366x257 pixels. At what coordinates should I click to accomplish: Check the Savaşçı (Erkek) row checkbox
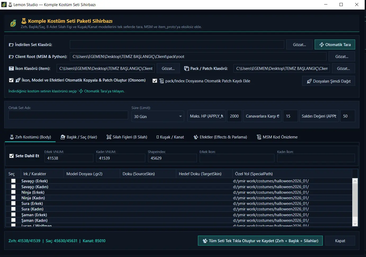click(x=13, y=181)
